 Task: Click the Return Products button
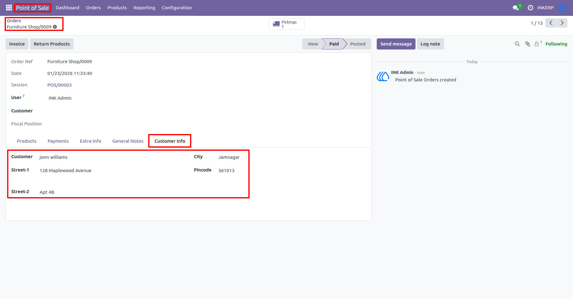(52, 44)
